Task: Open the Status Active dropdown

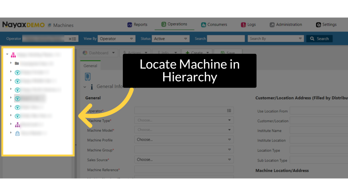Action: pyautogui.click(x=170, y=38)
